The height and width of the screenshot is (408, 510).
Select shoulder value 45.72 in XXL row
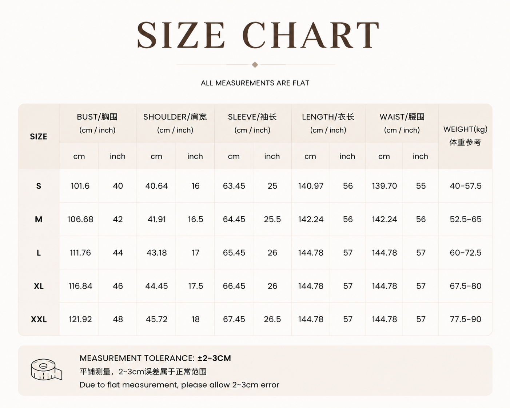click(156, 319)
